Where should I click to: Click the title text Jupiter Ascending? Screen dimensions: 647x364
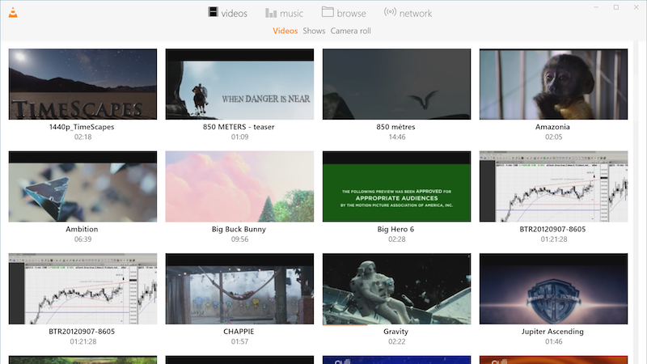(552, 332)
